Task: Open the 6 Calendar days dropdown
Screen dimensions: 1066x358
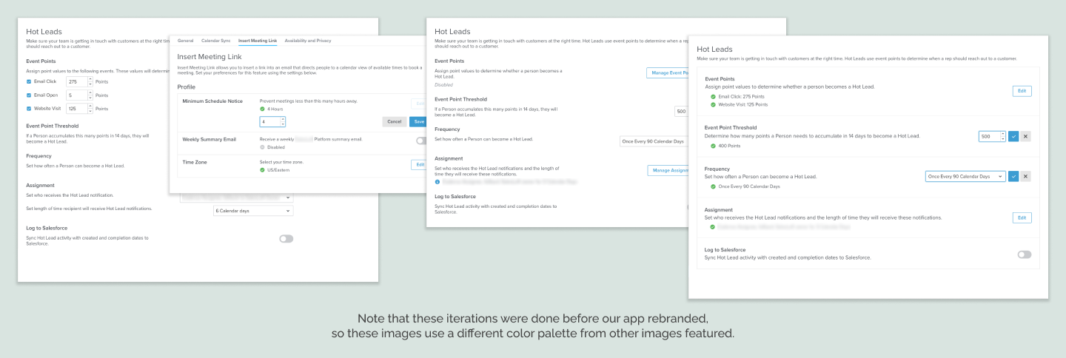Action: click(x=252, y=211)
